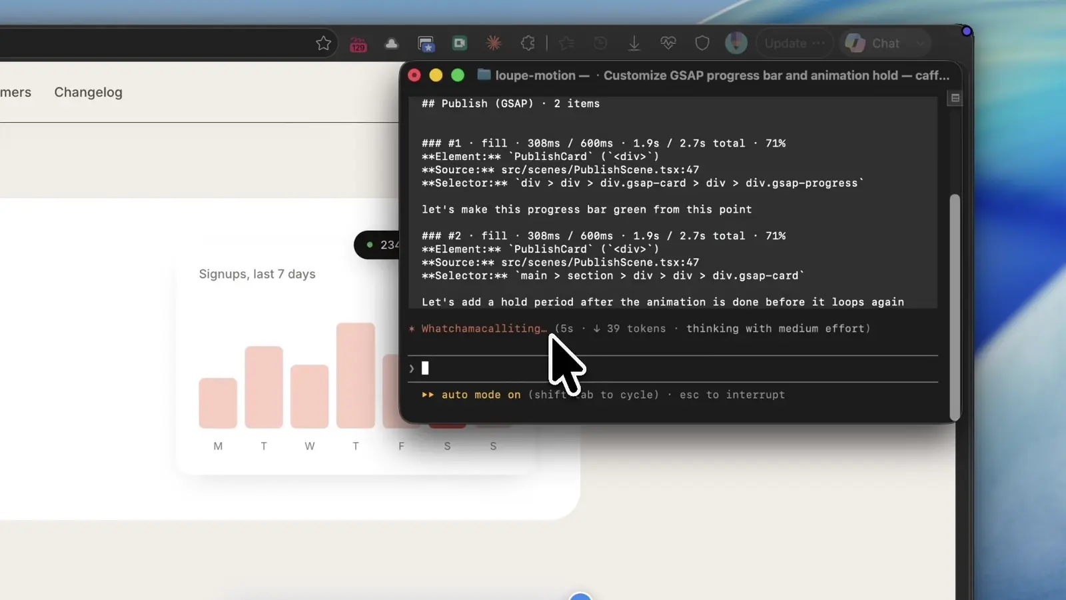1066x600 pixels.
Task: Open the heartbeat performance icon
Action: click(668, 43)
